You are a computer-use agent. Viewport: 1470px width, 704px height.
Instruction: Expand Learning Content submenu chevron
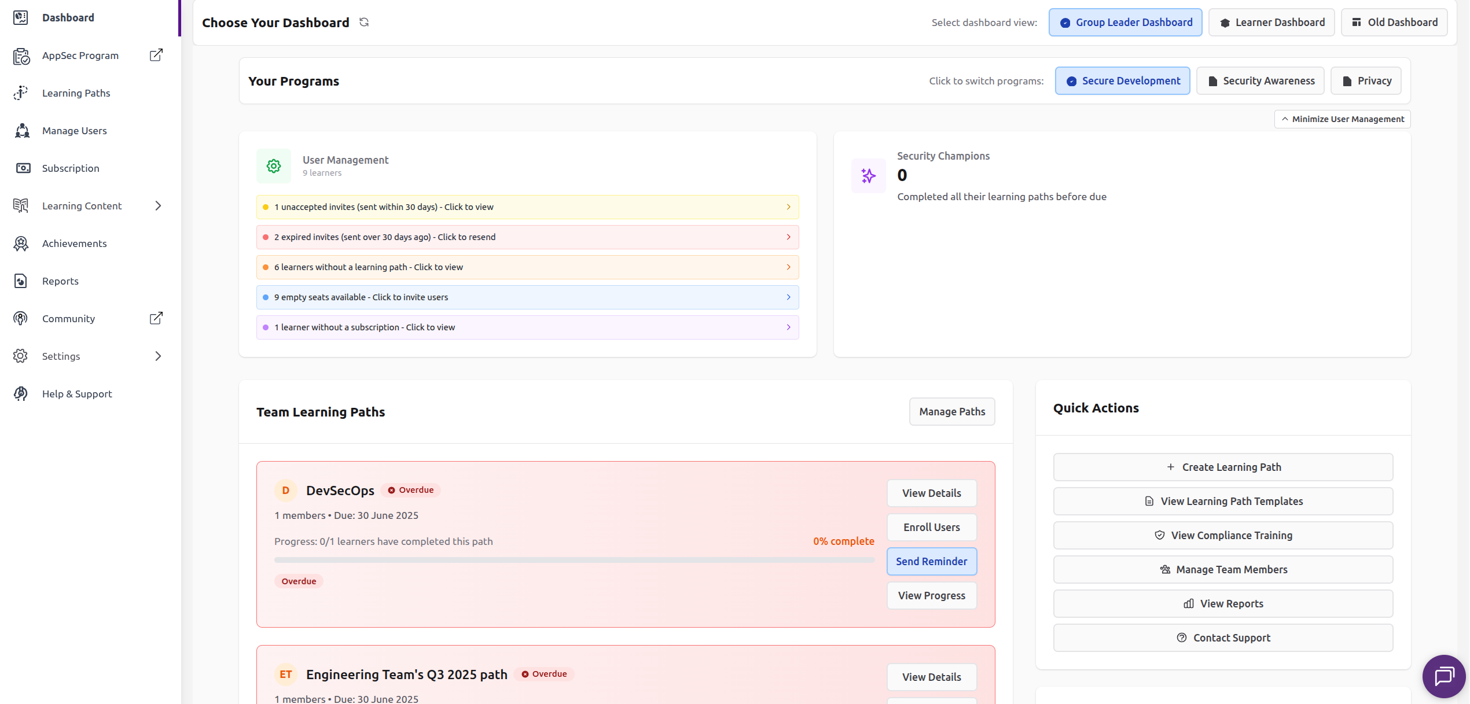158,206
